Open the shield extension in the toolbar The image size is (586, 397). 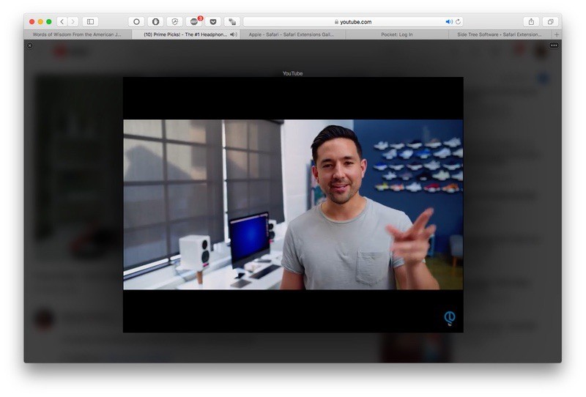[x=174, y=22]
